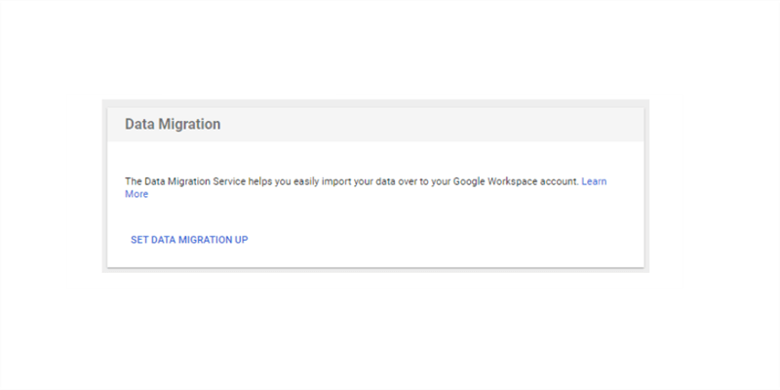The height and width of the screenshot is (390, 780).
Task: Click the word "SET" in the blue button
Action: point(139,239)
